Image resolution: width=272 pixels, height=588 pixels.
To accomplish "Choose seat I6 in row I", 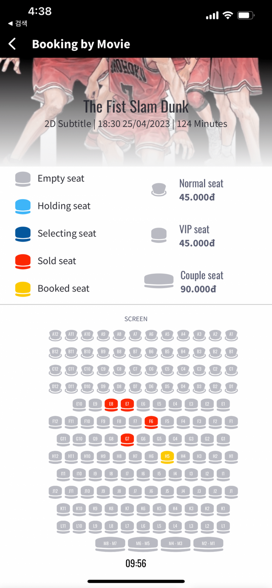I will pos(143,474).
